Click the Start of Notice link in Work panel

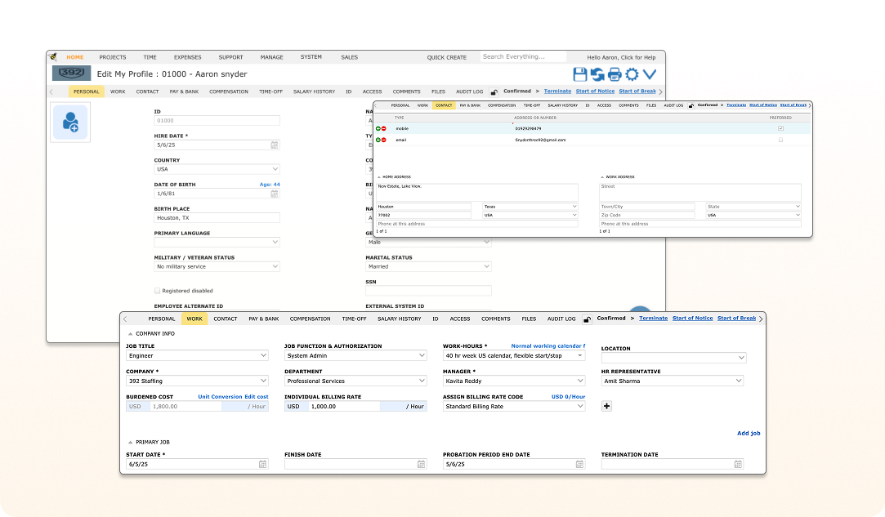(692, 319)
